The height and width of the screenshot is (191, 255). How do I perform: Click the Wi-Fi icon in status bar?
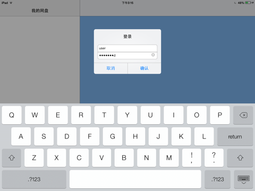pos(11,3)
